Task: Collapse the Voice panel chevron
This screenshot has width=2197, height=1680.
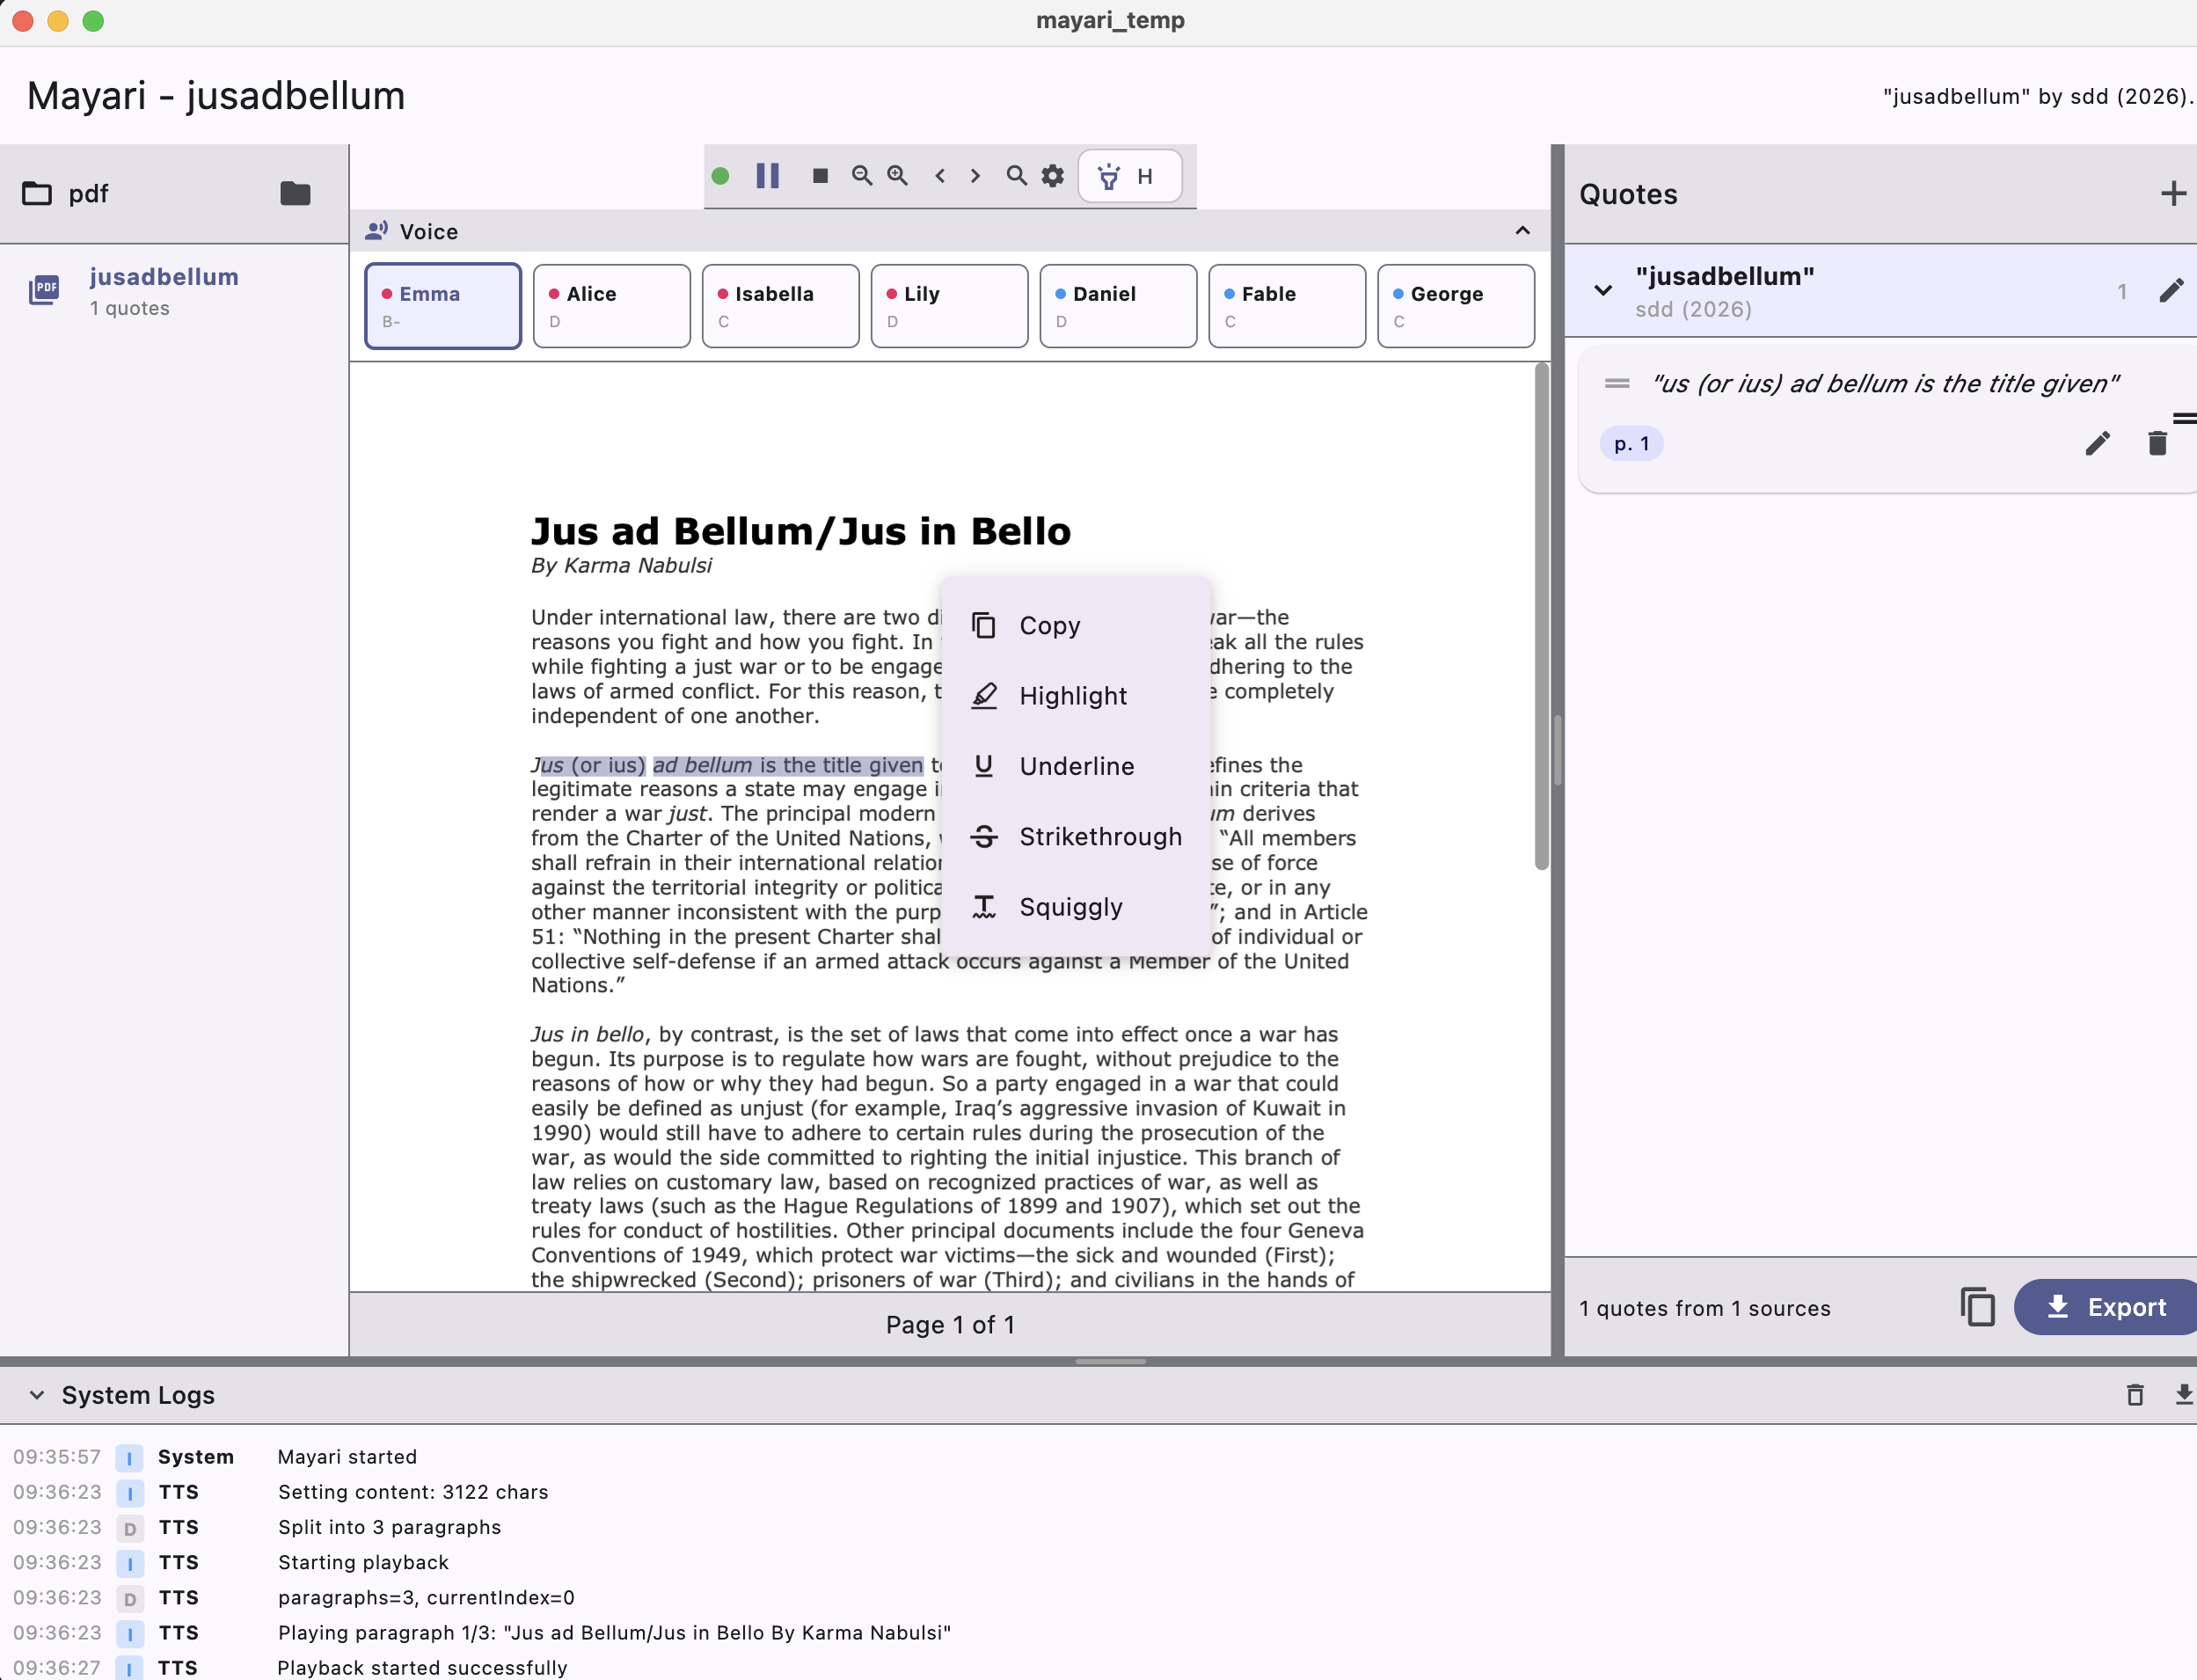Action: [1522, 231]
